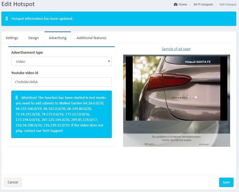Viewport: 239px width, 192px height.
Task: Click the Home dashboard icon in breadcrumb
Action: (x=176, y=4)
